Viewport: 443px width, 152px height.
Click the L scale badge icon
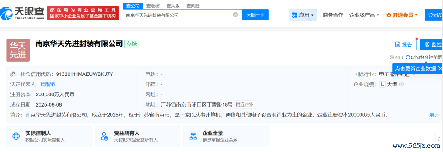[x=382, y=84]
